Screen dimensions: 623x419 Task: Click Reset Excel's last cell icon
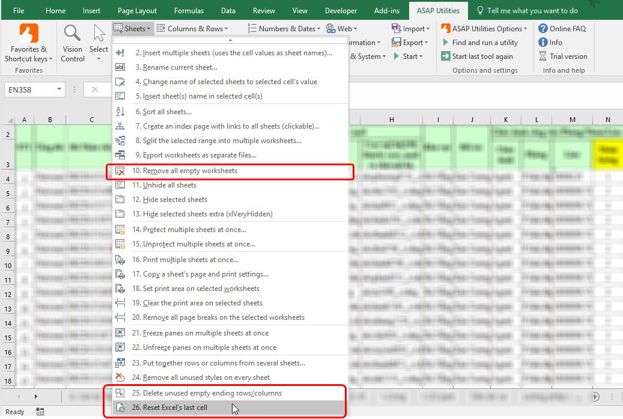pos(120,408)
